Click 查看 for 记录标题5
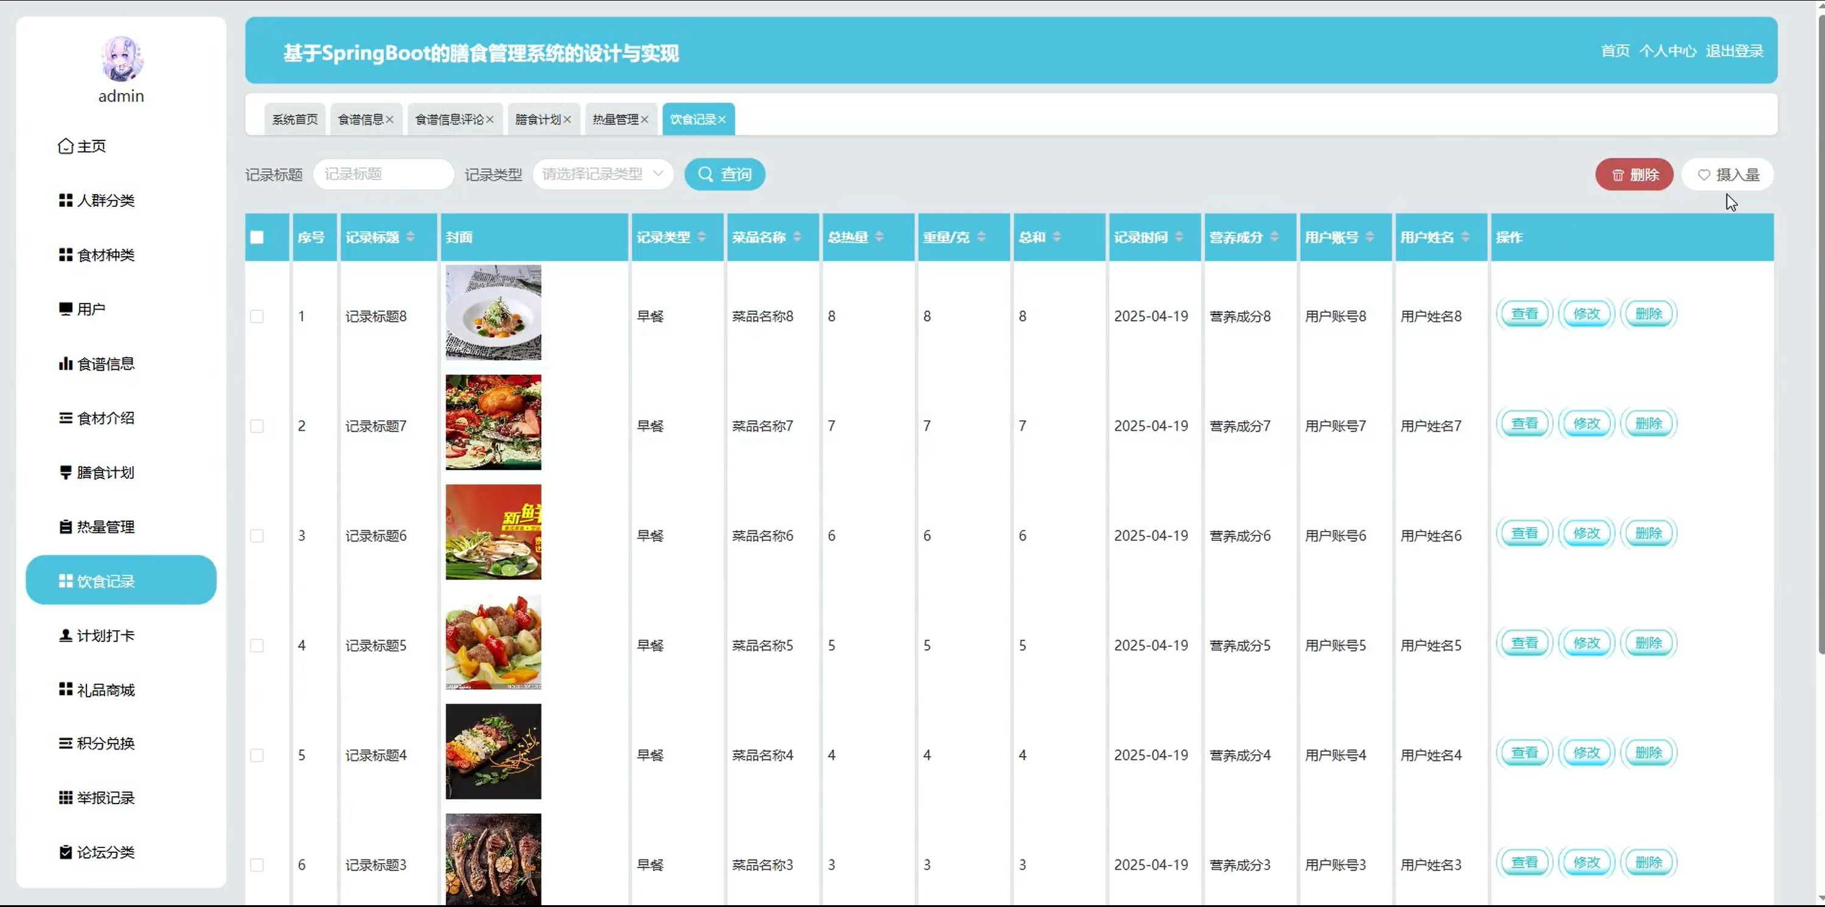Image resolution: width=1825 pixels, height=907 pixels. click(x=1524, y=643)
